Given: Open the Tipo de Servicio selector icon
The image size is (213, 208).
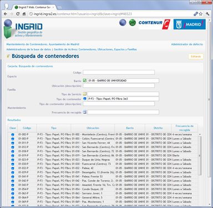Looking at the screenshot, I should pos(85,94).
